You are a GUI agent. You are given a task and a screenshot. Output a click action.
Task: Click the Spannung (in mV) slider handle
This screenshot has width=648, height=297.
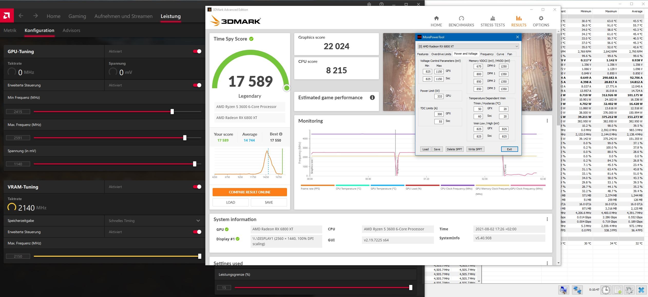coord(195,164)
